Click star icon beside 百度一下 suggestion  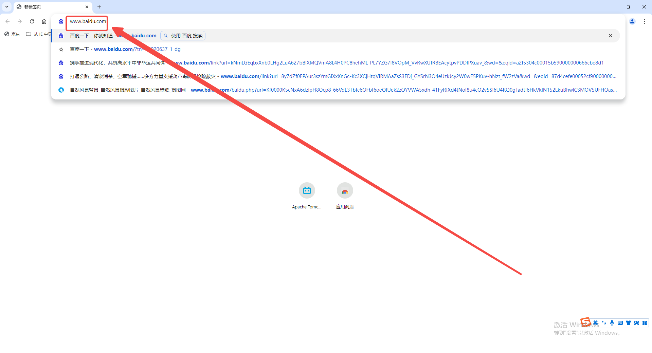pos(61,49)
